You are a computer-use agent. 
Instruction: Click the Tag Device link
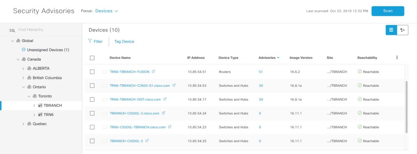point(124,42)
